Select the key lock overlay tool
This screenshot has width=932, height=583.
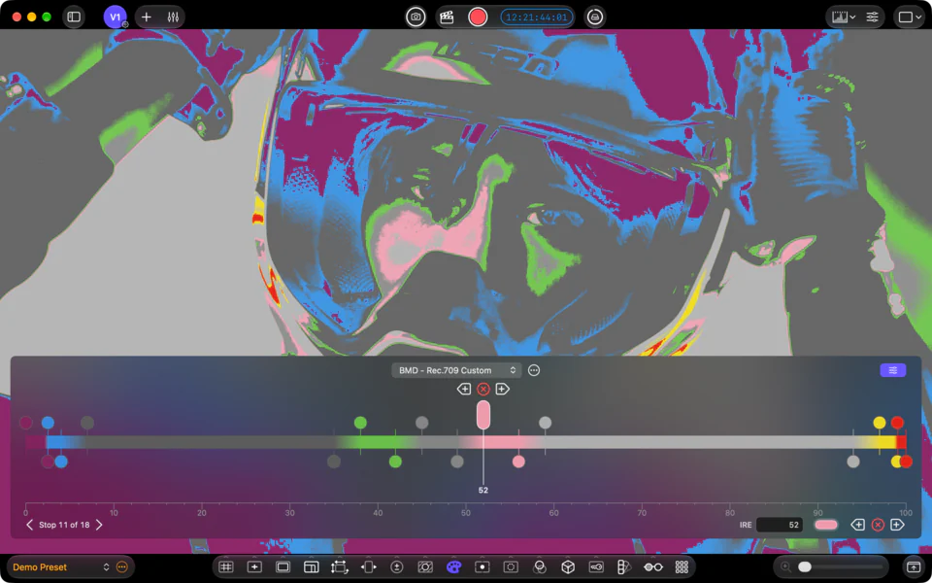[596, 566]
